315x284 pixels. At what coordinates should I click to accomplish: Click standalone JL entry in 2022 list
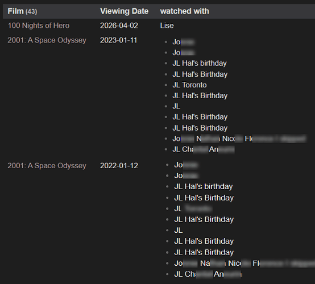click(x=179, y=231)
